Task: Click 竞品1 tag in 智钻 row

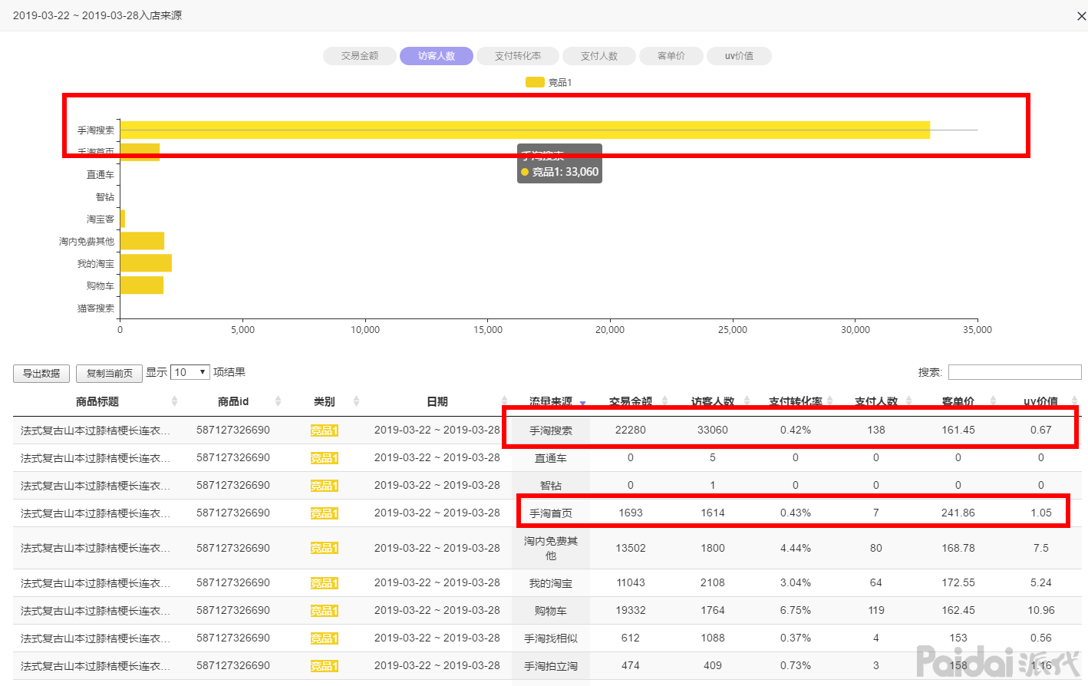Action: [325, 486]
